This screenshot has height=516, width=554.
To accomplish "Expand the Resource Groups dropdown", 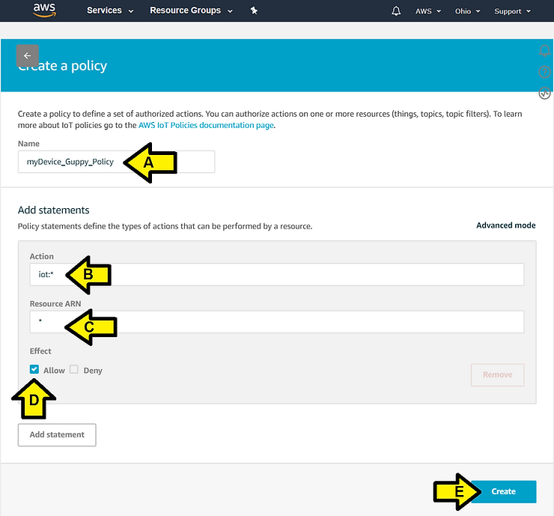I will (x=191, y=11).
